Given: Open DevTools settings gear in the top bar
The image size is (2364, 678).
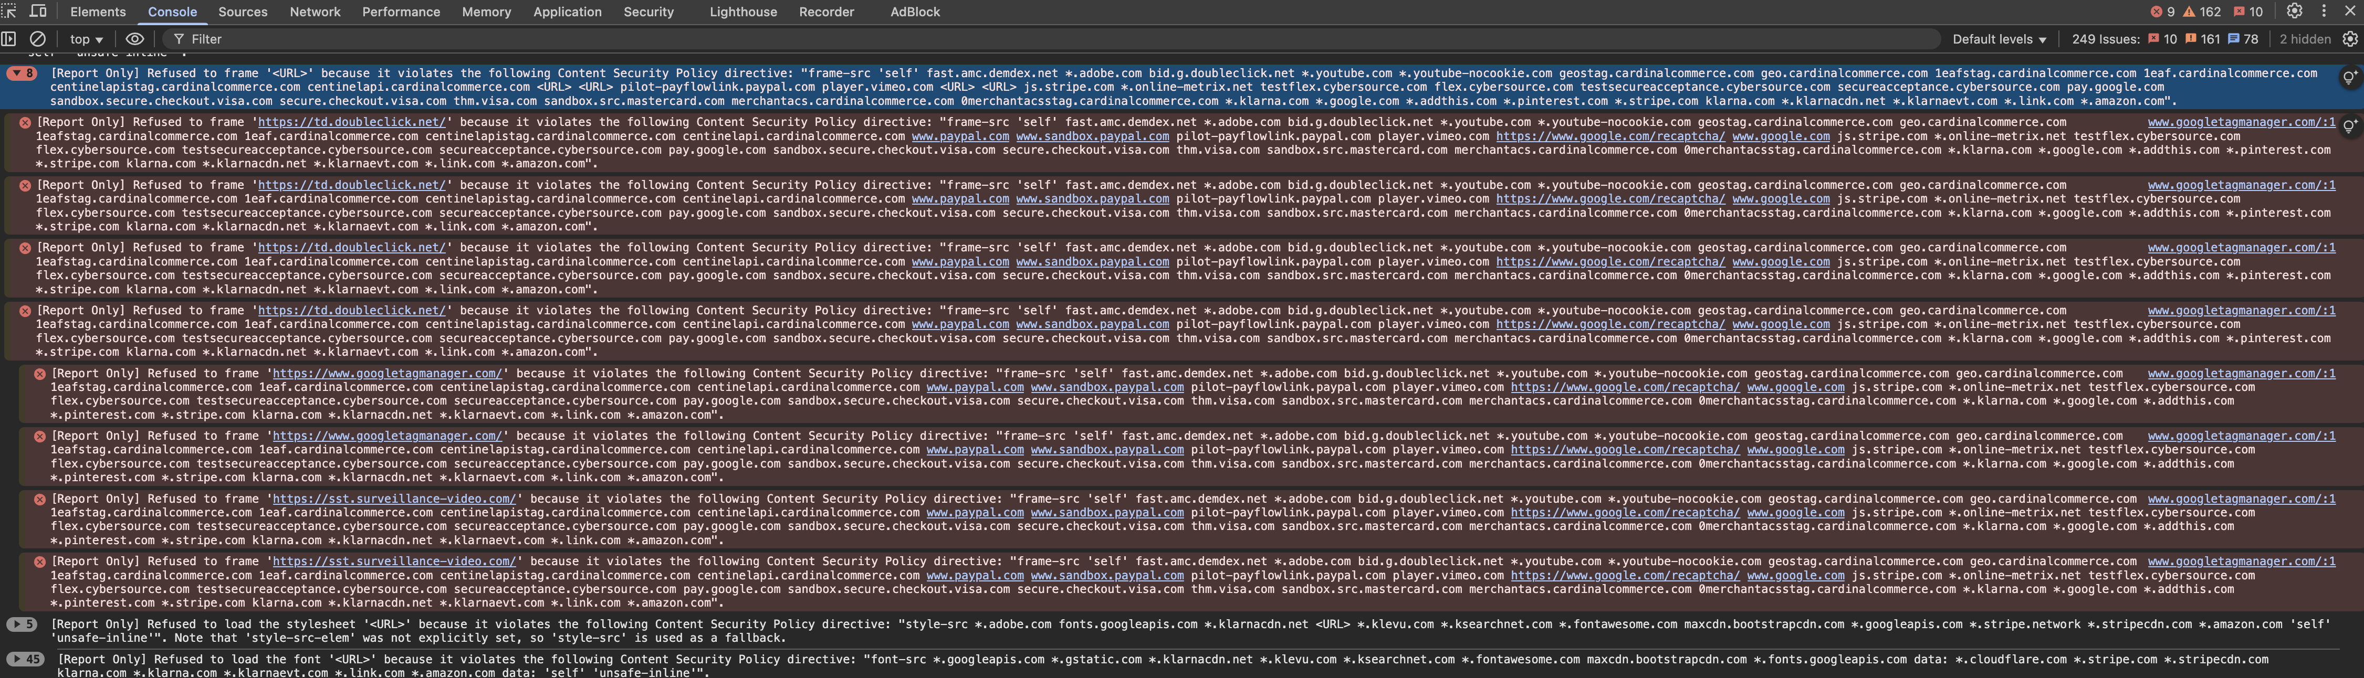Looking at the screenshot, I should (2294, 11).
